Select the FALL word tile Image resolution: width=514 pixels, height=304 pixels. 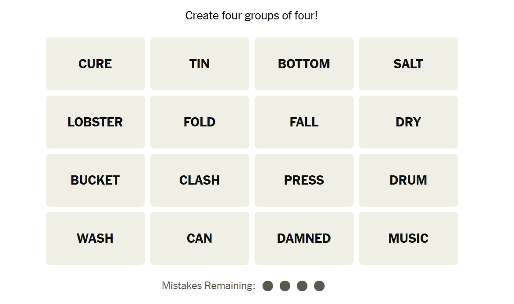tap(304, 122)
